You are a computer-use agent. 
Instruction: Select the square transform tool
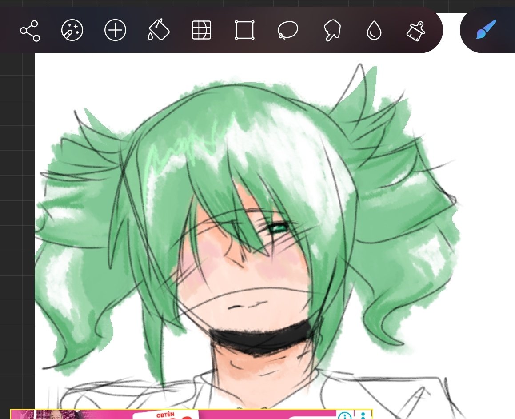coord(244,30)
